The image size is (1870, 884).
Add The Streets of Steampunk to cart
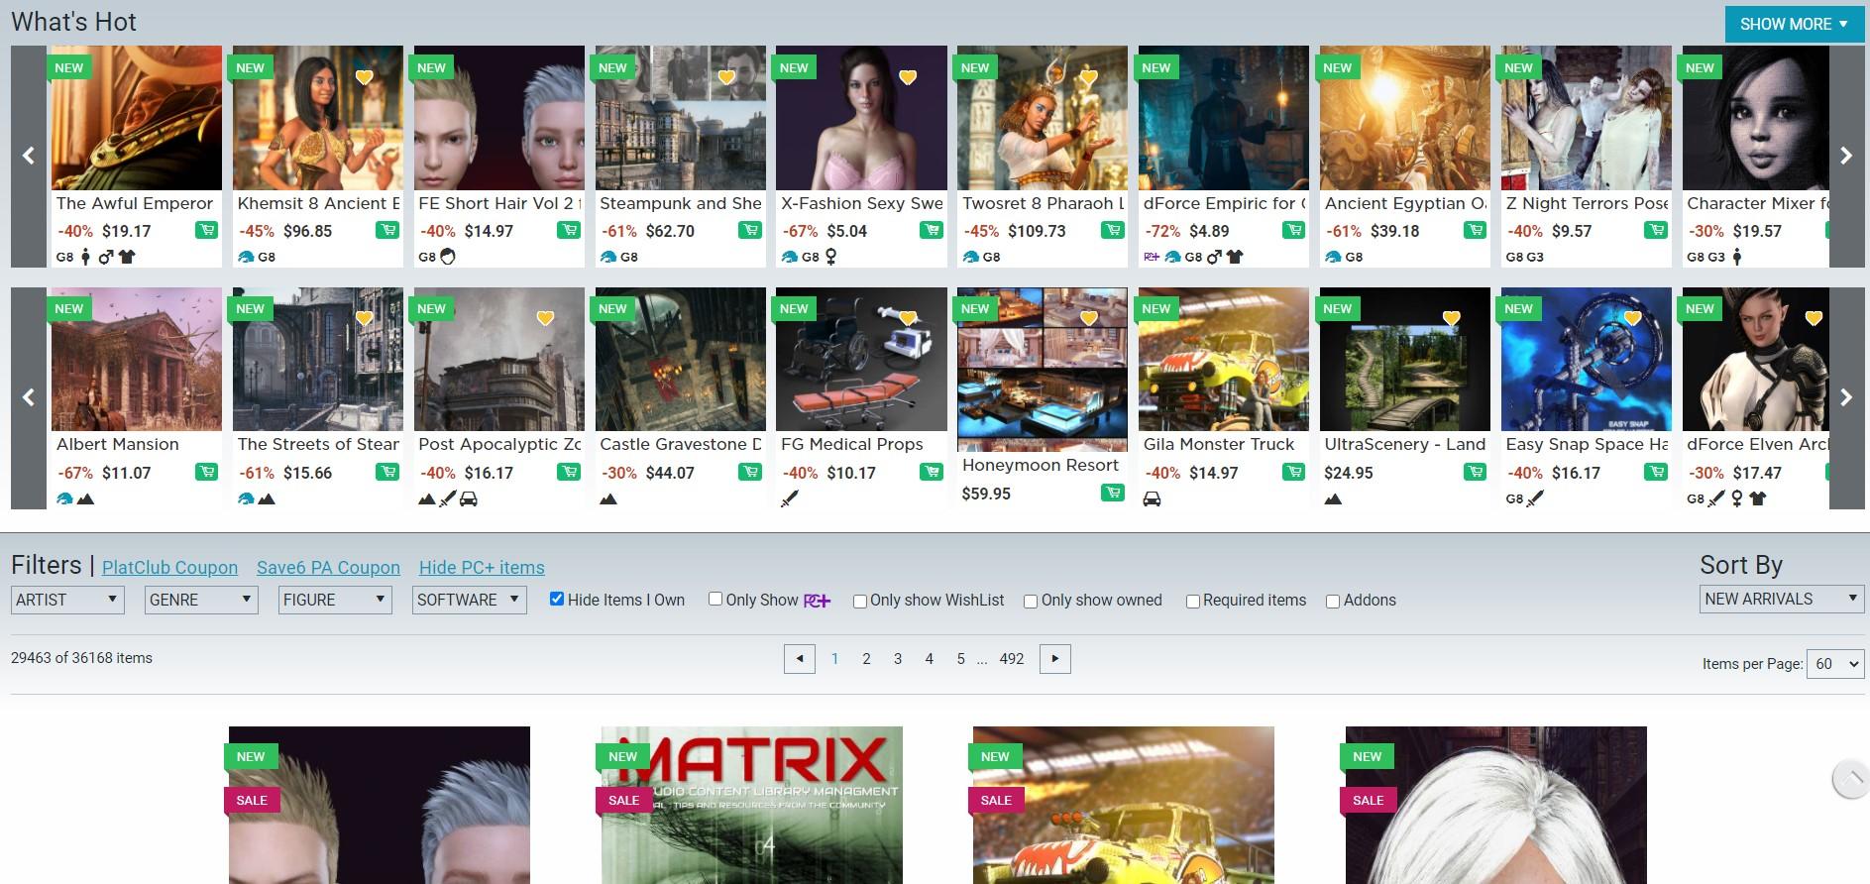(387, 472)
